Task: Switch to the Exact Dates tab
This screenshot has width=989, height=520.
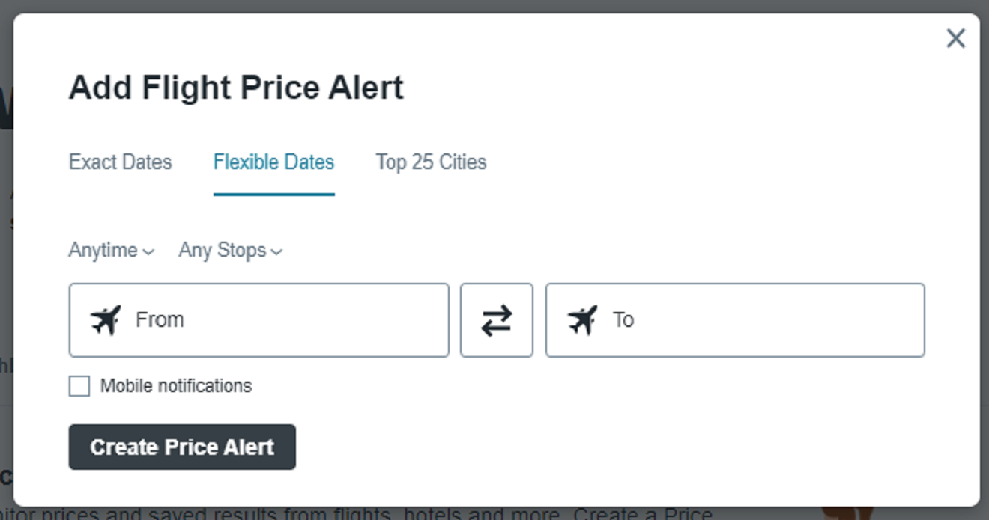Action: point(120,162)
